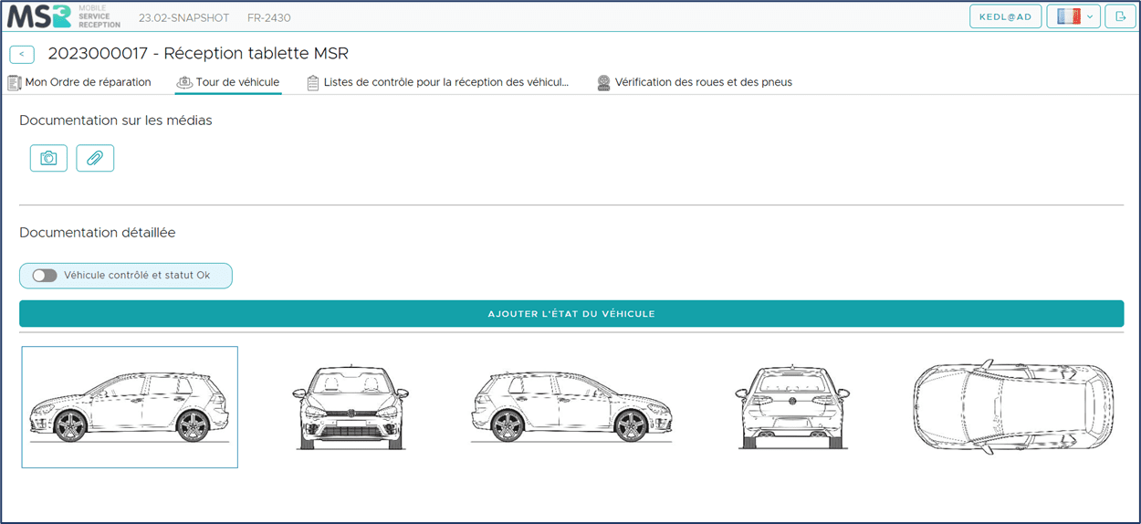The image size is (1141, 524).
Task: Select the right side car view thumbnail
Action: pyautogui.click(x=571, y=407)
